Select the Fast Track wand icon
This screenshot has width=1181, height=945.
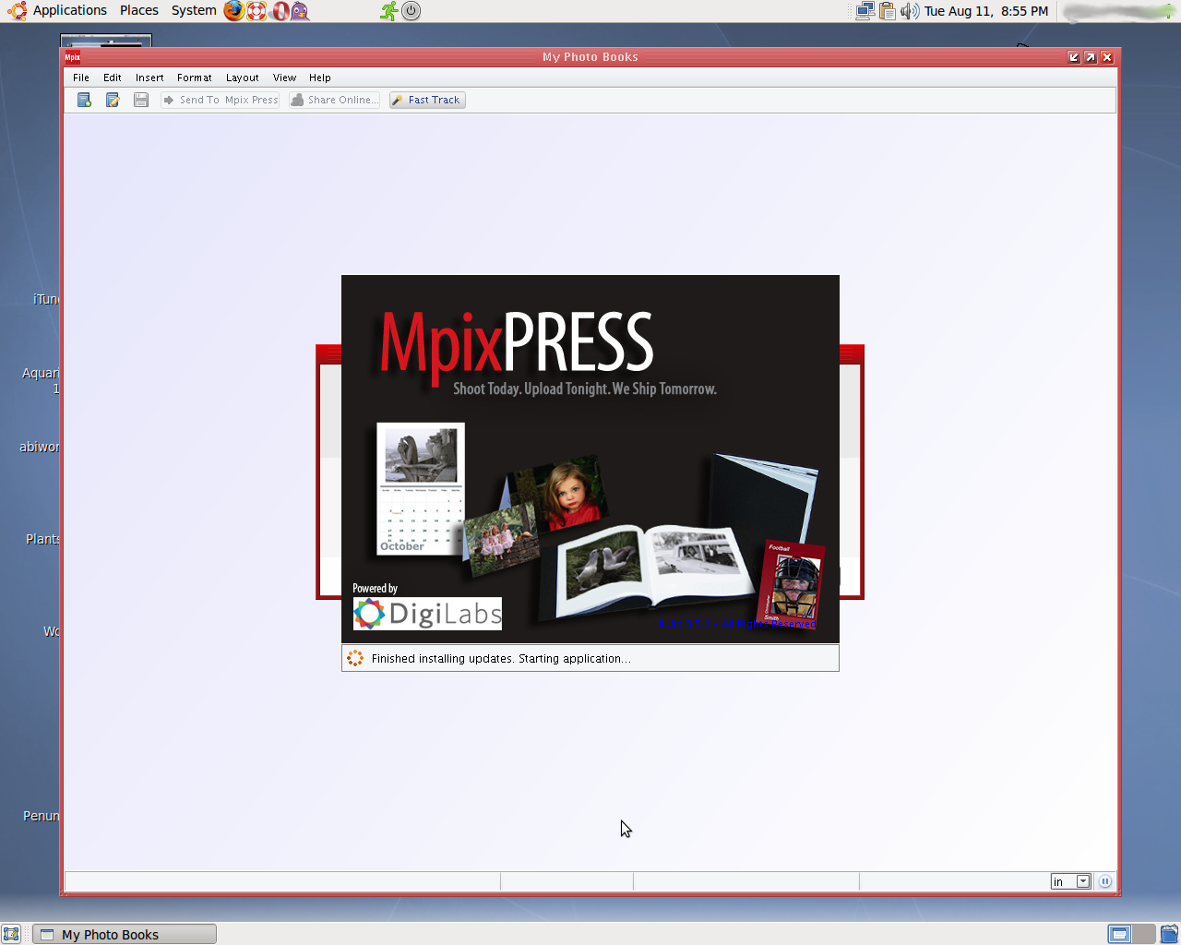[x=397, y=99]
